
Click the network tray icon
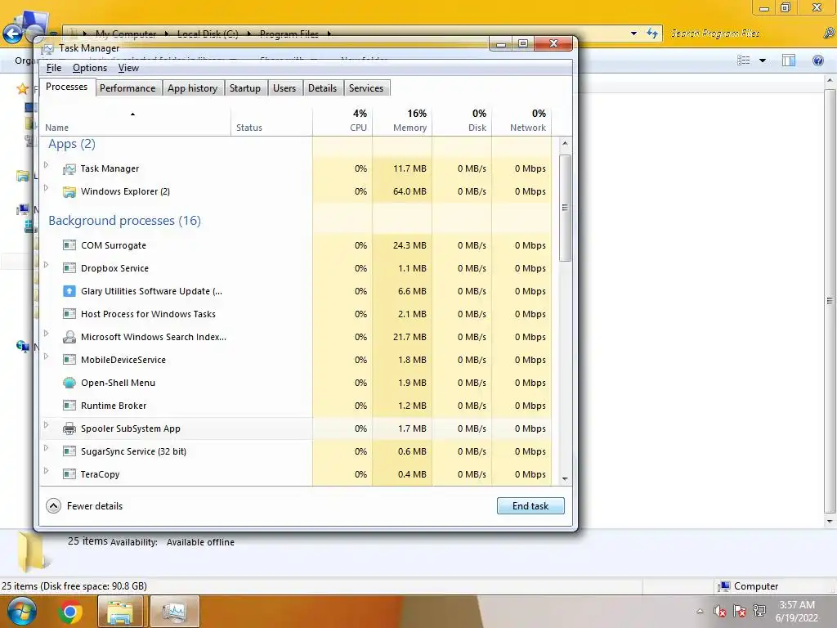(x=759, y=611)
